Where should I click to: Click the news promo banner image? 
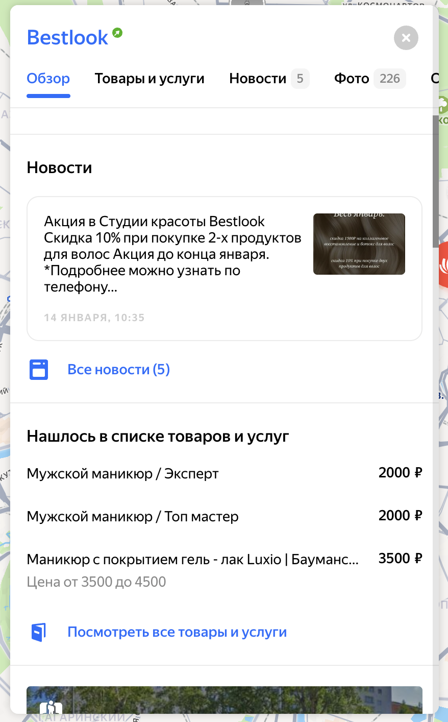click(x=359, y=244)
